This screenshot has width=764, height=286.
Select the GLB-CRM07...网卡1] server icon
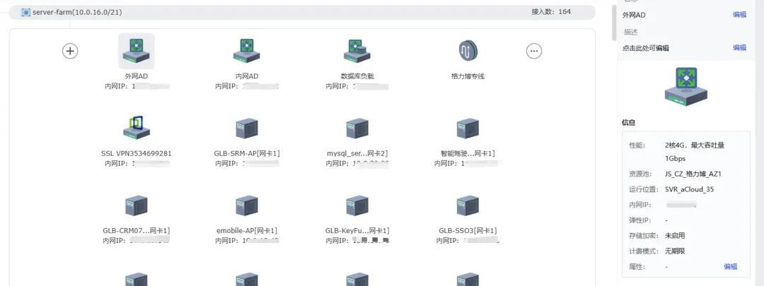[x=137, y=205]
